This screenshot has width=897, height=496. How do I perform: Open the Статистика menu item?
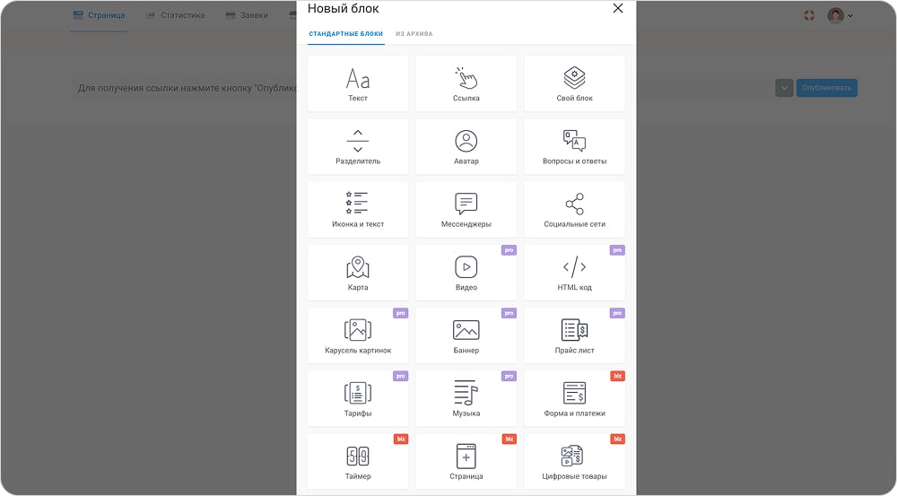coord(175,15)
